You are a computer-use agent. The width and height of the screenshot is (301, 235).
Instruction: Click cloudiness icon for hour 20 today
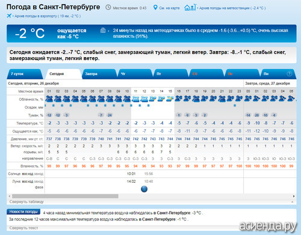point(213,99)
